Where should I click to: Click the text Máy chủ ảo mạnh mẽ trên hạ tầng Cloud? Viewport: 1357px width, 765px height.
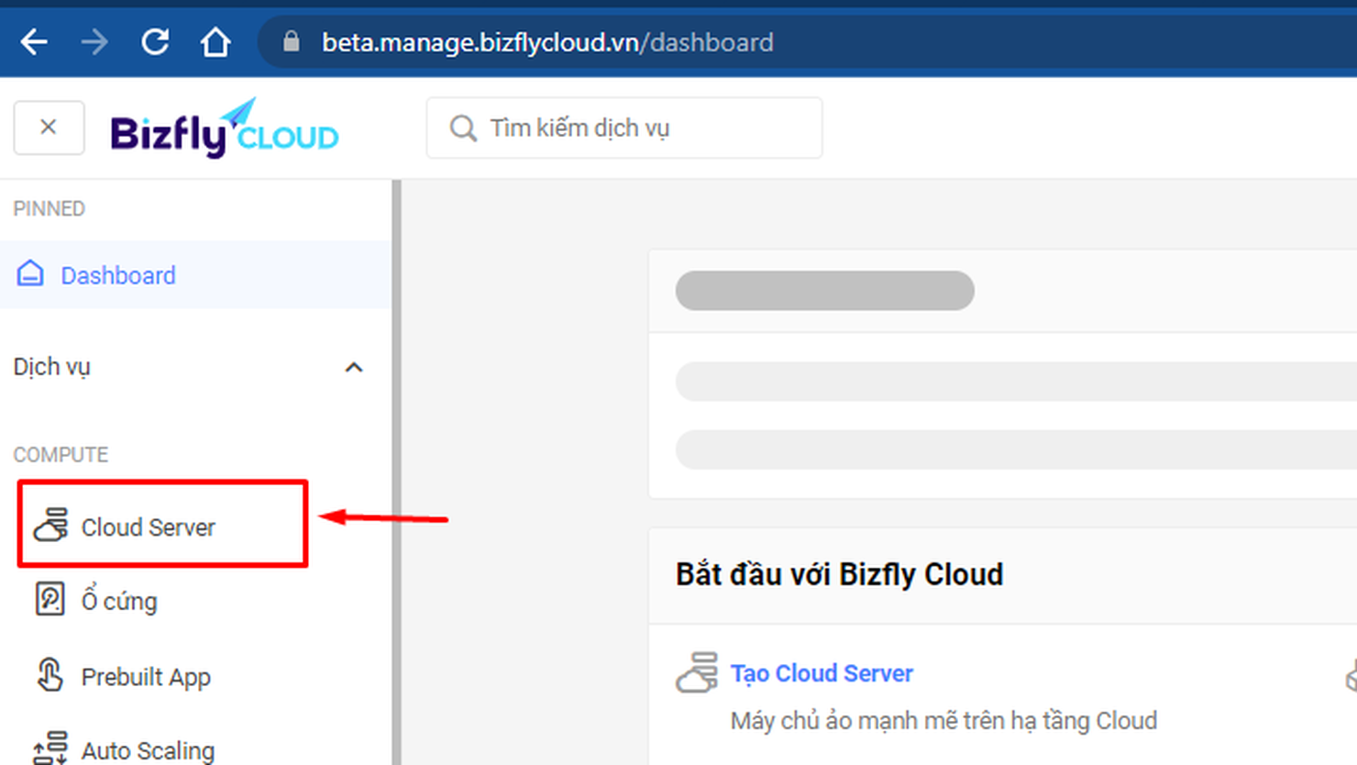943,721
